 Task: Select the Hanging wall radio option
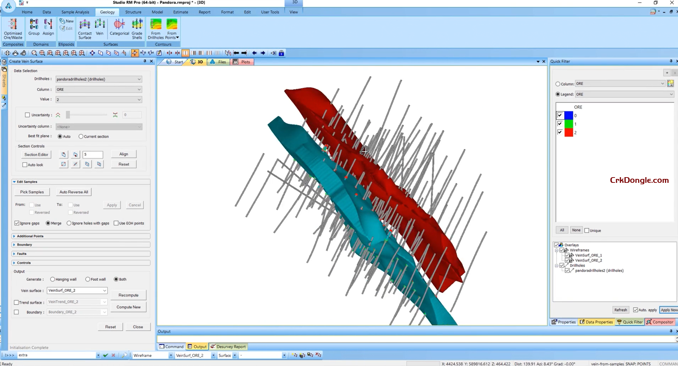(x=53, y=279)
